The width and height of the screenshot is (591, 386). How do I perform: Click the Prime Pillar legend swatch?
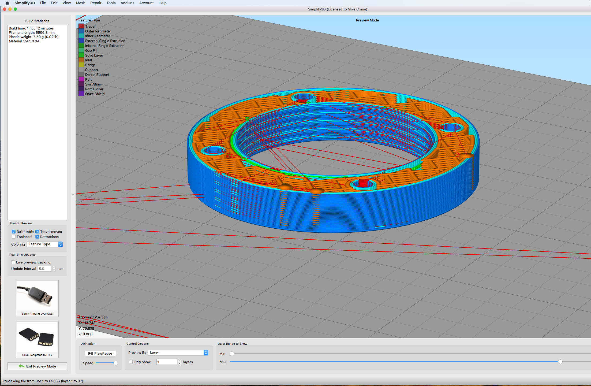(x=81, y=89)
